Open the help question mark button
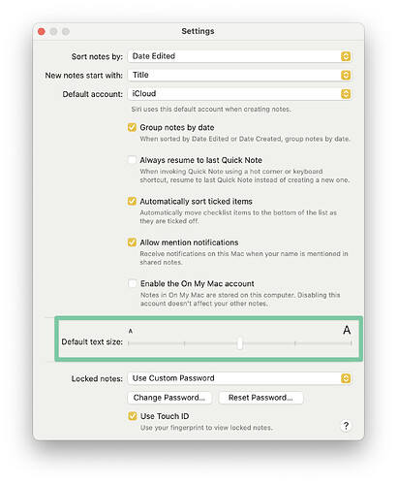Image resolution: width=398 pixels, height=485 pixels. tap(346, 426)
